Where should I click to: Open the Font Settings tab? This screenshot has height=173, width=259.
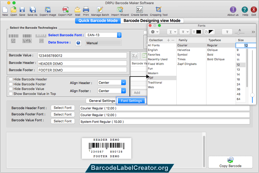tap(131, 101)
